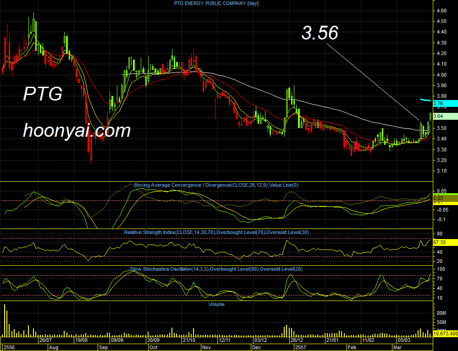Select the MACD indicator title text

point(216,185)
